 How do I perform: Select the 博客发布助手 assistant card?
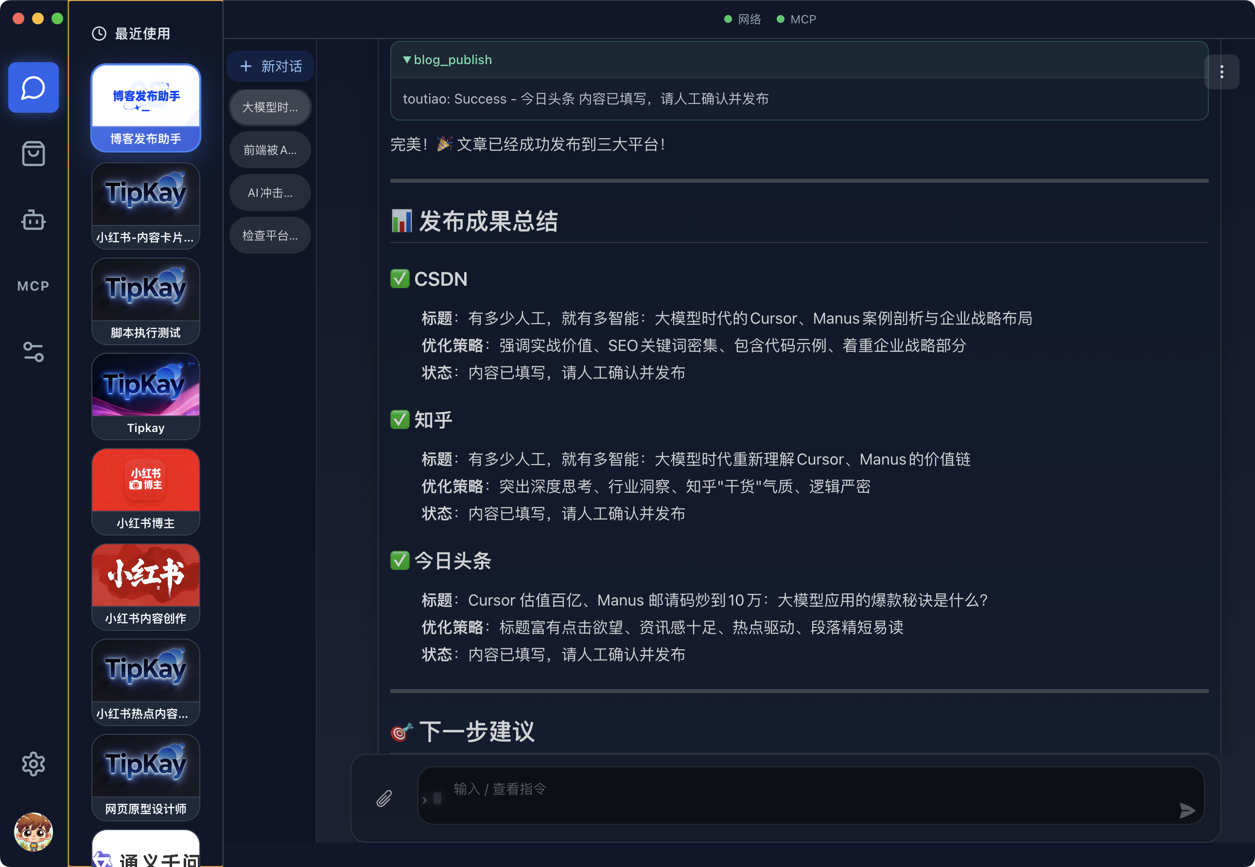(146, 107)
